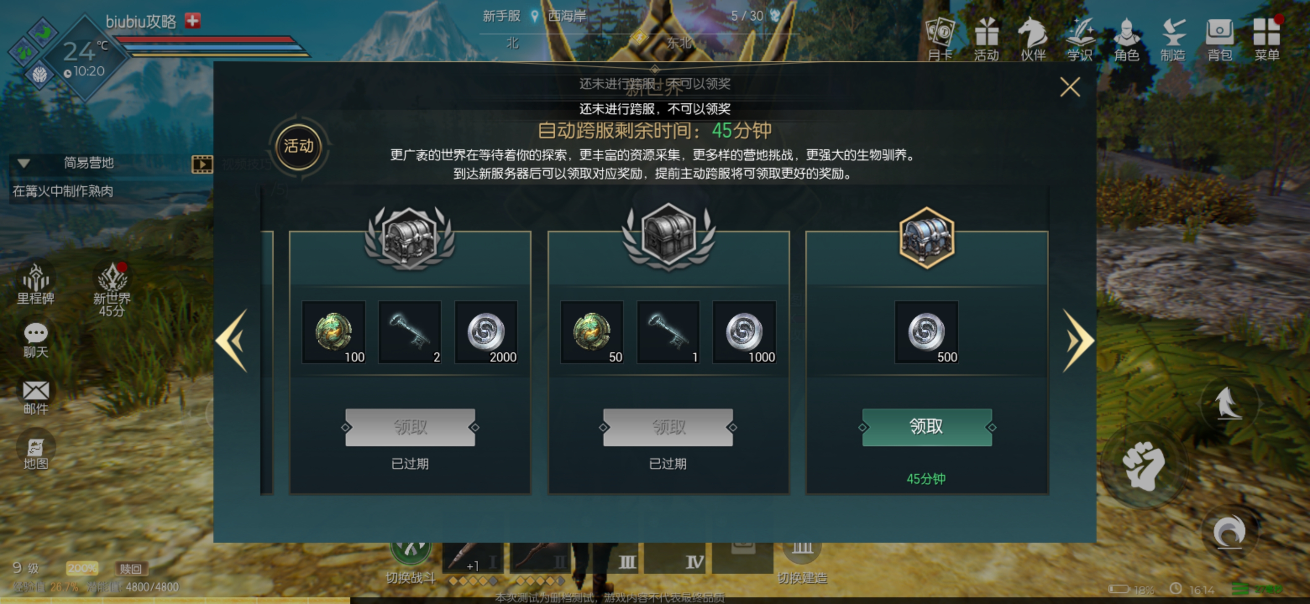Open the 伙伴 companion horse icon

[1033, 39]
